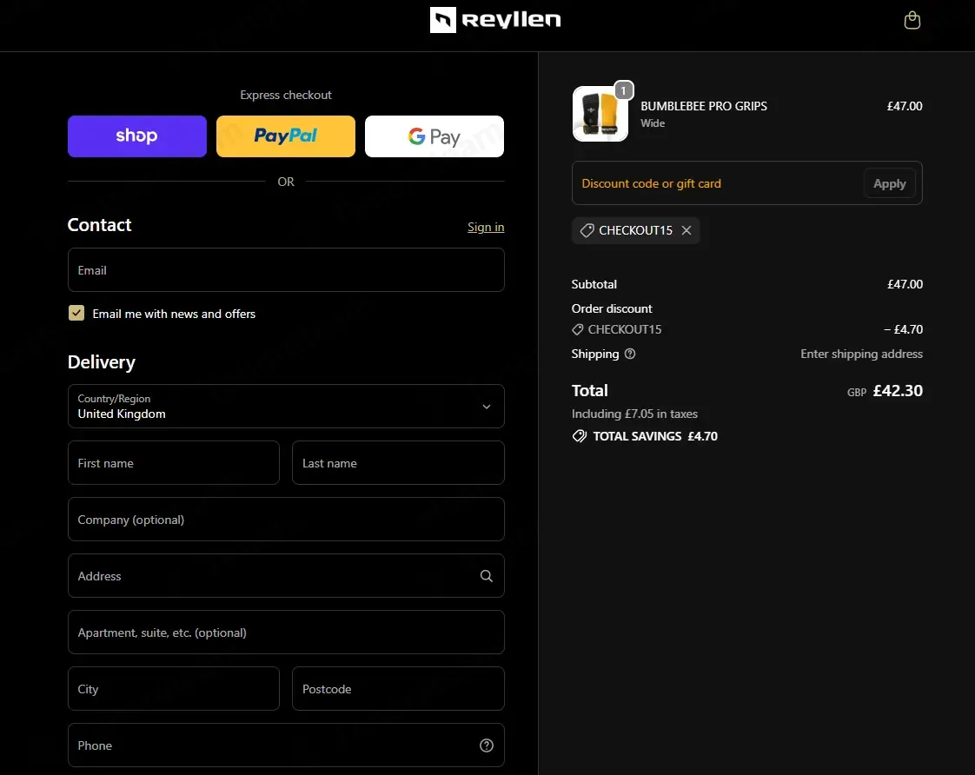Focus the City input field
The height and width of the screenshot is (775, 975).
tap(174, 689)
